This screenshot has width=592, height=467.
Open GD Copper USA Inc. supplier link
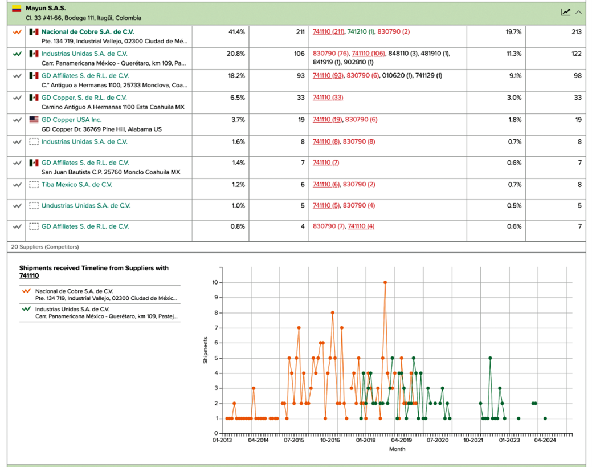(71, 120)
